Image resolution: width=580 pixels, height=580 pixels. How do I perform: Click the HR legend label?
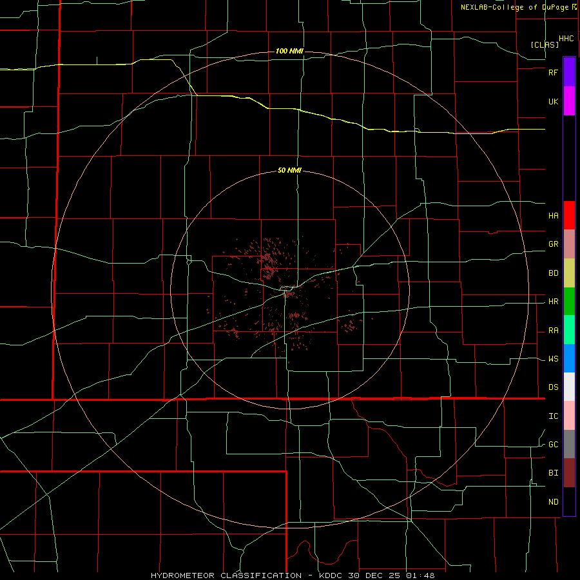pos(553,302)
